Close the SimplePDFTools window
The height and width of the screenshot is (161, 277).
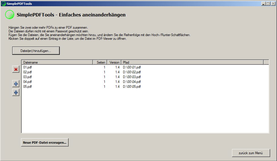(273, 3)
